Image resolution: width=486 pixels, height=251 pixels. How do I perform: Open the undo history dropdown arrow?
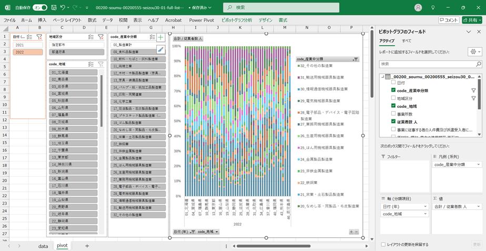pyautogui.click(x=68, y=7)
